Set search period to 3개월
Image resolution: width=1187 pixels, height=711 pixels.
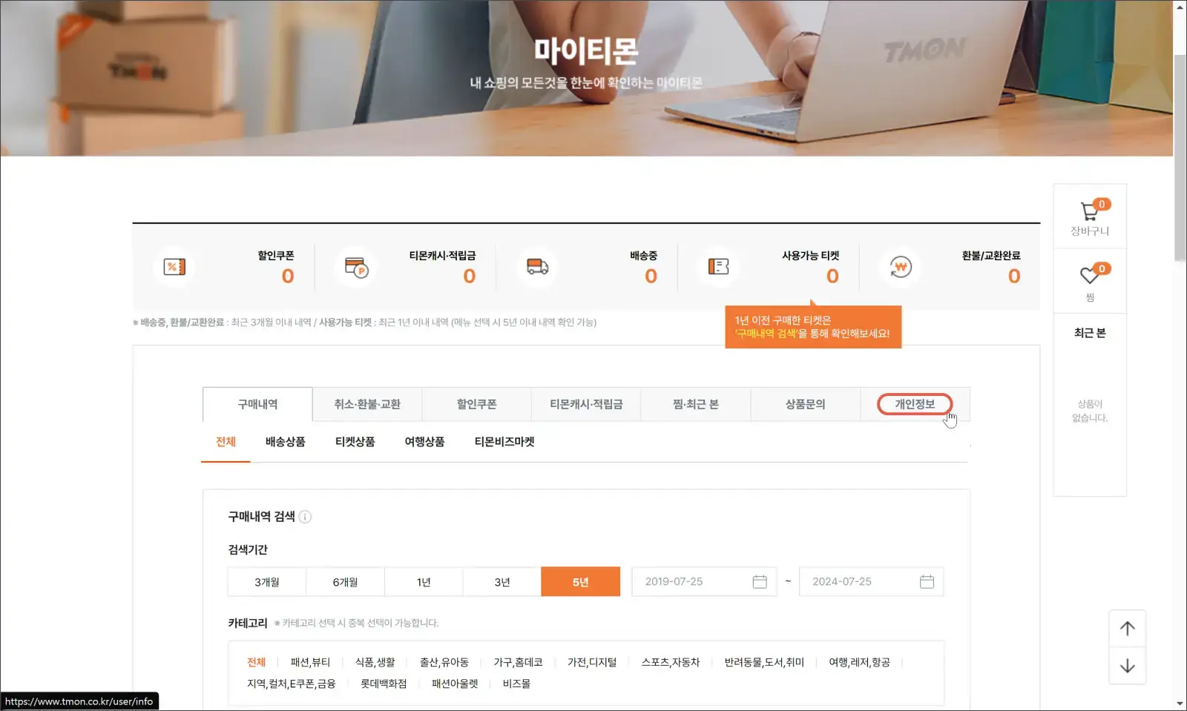click(x=267, y=582)
